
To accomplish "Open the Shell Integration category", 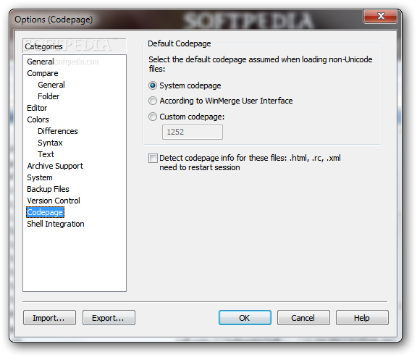I will (56, 224).
